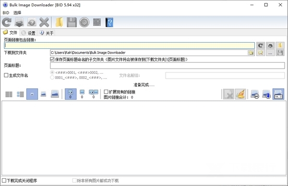Click the 页面标题 text field
This screenshot has width=288, height=186.
point(168,66)
